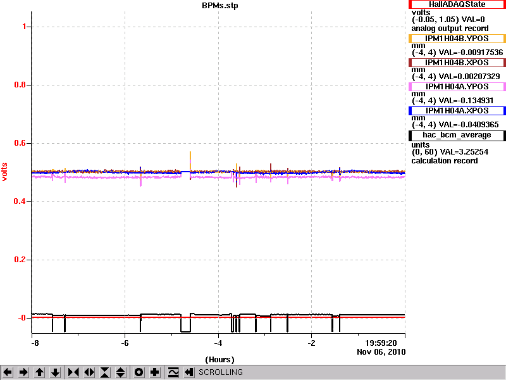The height and width of the screenshot is (380, 506).
Task: Click the circle-shaped auto-scale toolbar button
Action: coord(139,372)
